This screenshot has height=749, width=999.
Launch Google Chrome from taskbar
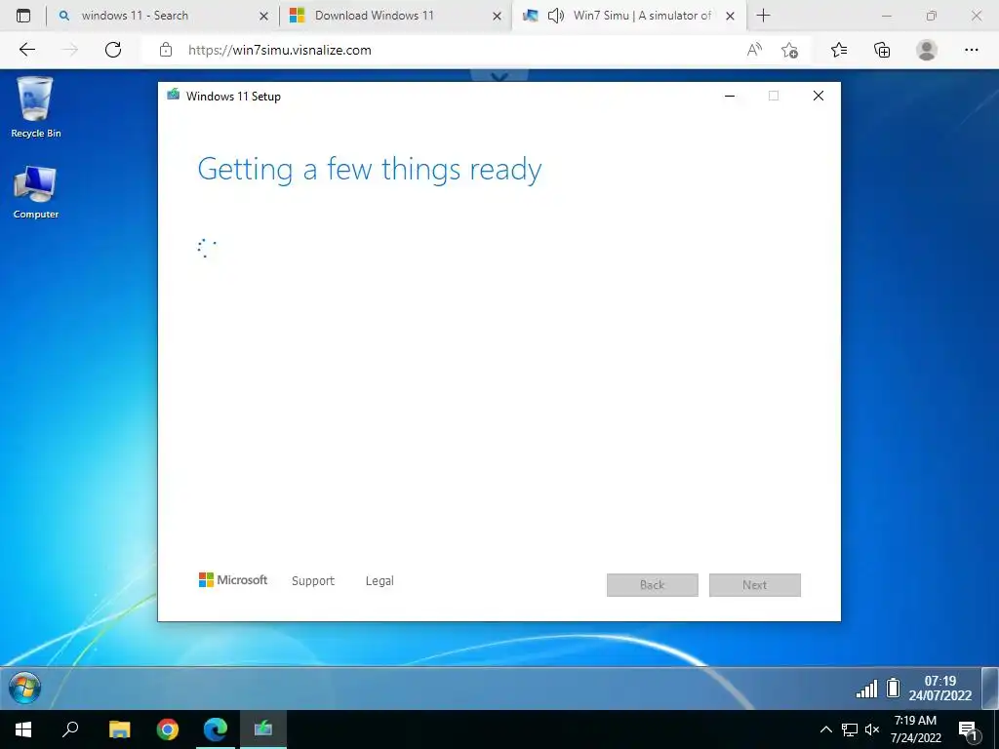click(168, 729)
